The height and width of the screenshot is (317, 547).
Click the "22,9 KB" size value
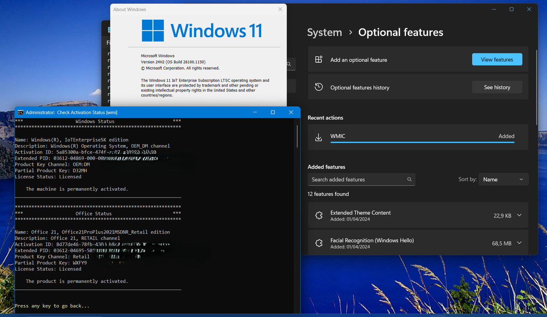502,216
